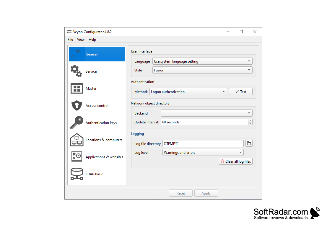Image resolution: width=327 pixels, height=227 pixels.
Task: Maximize the Veyon Configurator window
Action: tap(241, 32)
